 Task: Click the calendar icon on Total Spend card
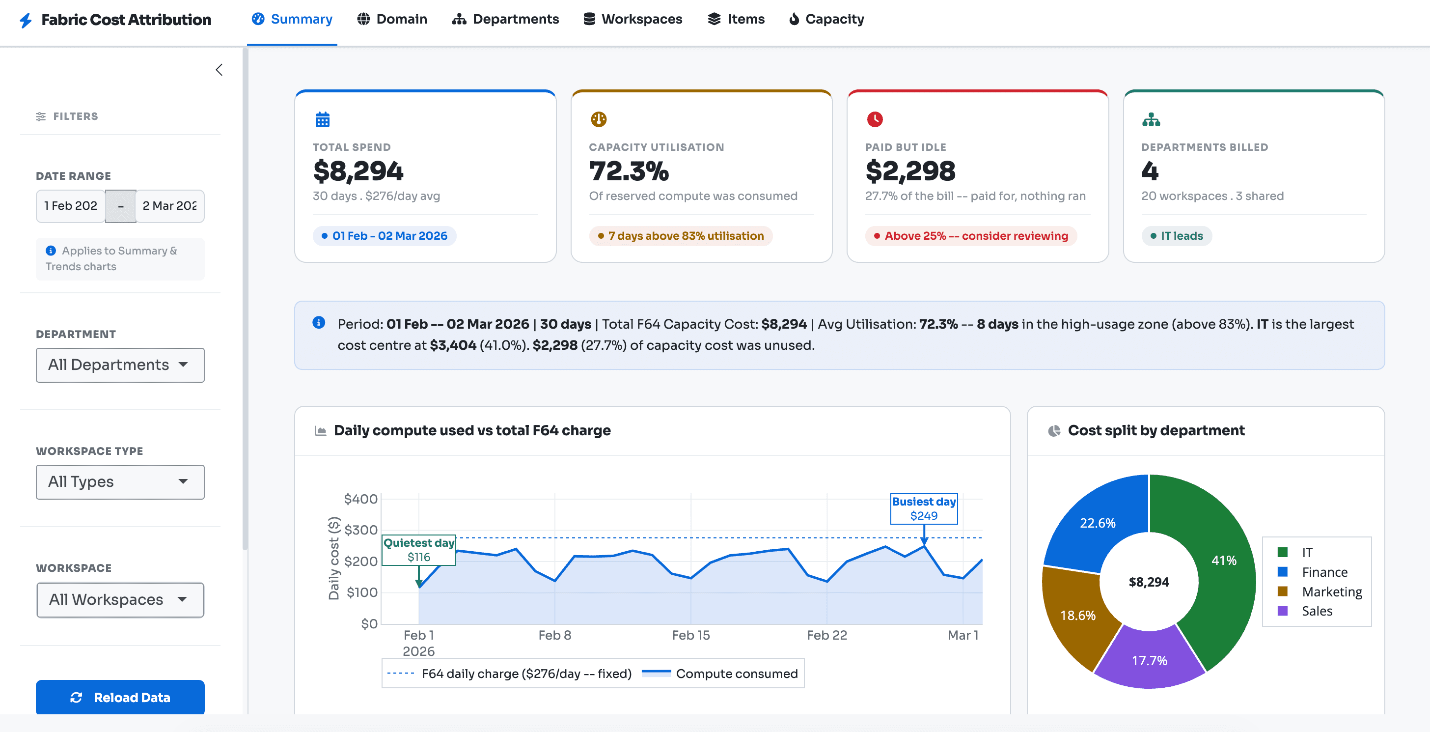pyautogui.click(x=323, y=119)
